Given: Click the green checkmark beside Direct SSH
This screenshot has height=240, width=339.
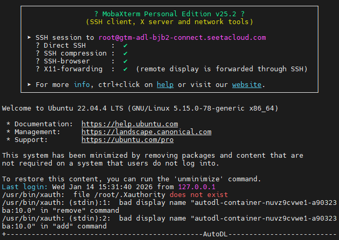Looking at the screenshot, I should click(x=125, y=46).
